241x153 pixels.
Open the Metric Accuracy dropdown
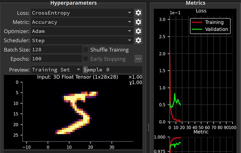click(x=82, y=22)
